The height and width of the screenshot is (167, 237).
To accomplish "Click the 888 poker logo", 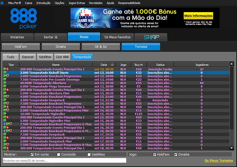I will [24, 18].
